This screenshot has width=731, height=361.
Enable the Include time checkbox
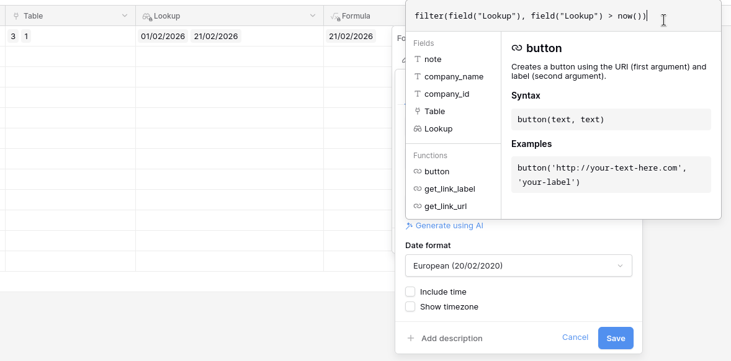tap(410, 292)
